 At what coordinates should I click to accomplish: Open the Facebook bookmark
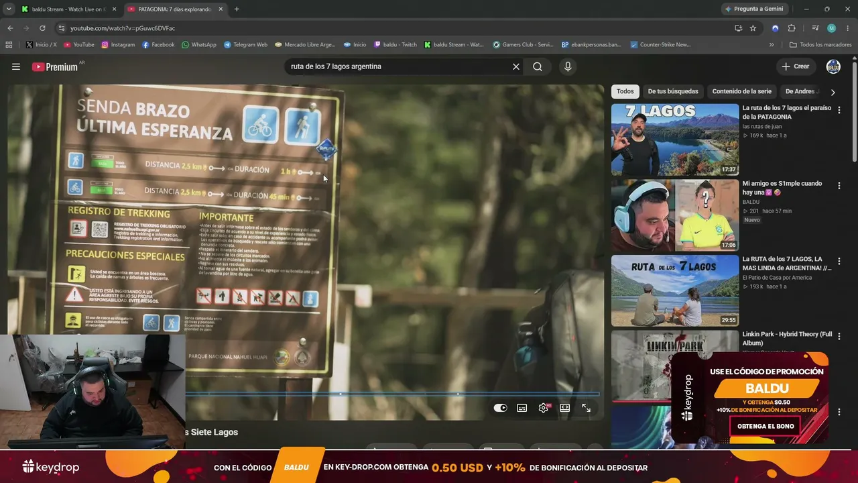[x=158, y=45]
